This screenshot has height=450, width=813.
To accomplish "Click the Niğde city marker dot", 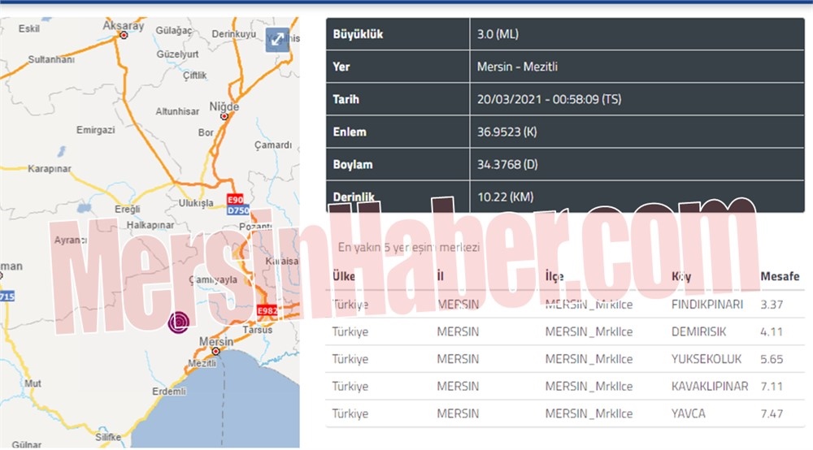I will [x=224, y=116].
